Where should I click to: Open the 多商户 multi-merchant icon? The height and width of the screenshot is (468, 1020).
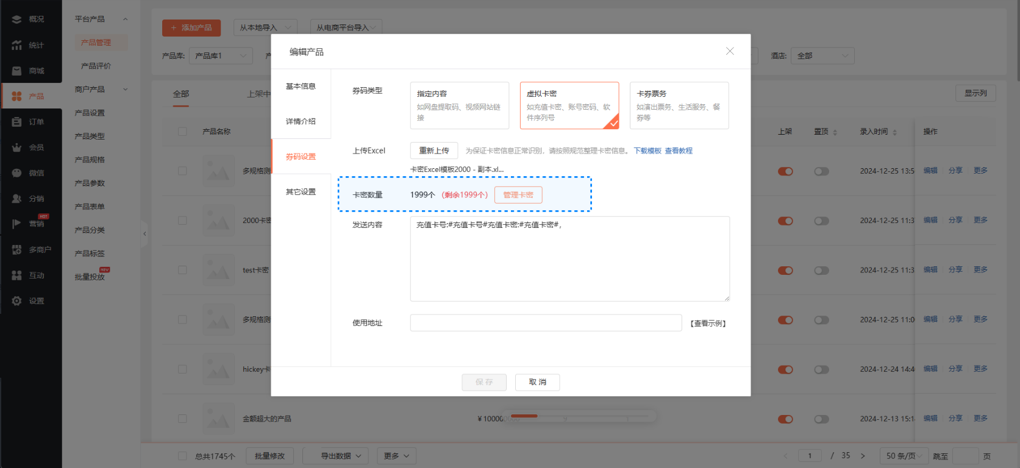click(x=16, y=249)
